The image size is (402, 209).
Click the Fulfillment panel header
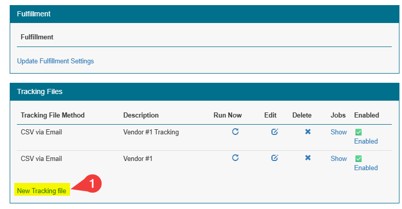point(204,14)
